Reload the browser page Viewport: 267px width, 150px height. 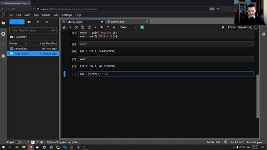(x=13, y=9)
